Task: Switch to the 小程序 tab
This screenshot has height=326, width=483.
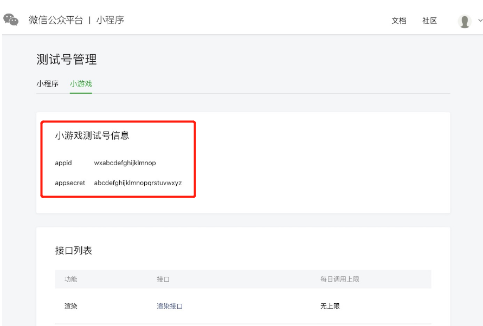Action: click(48, 84)
